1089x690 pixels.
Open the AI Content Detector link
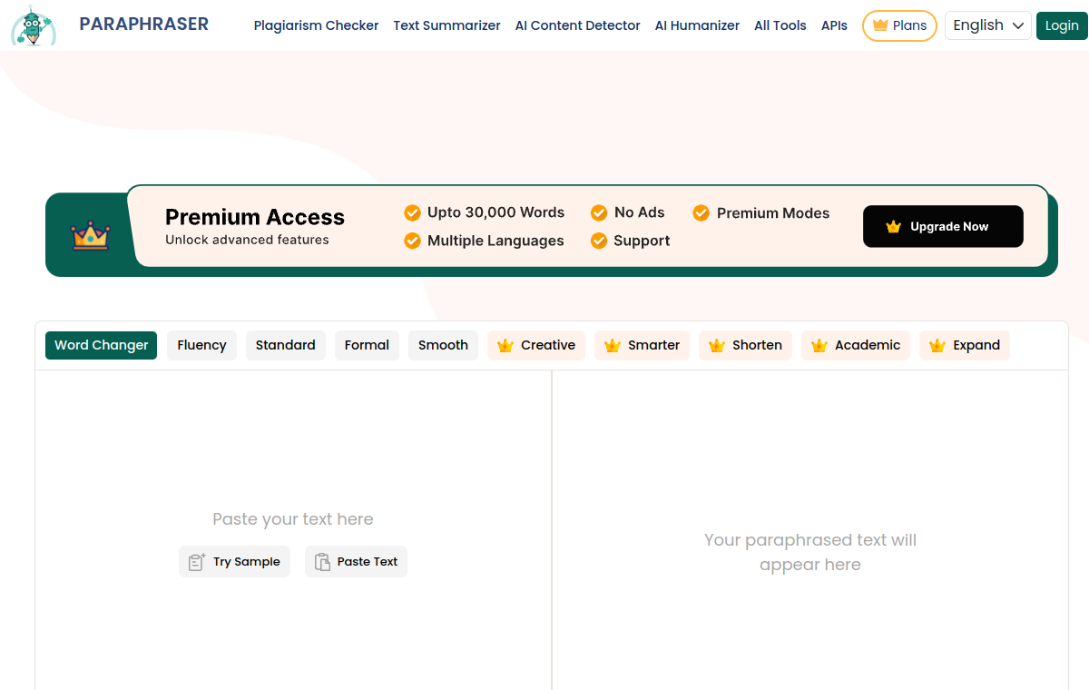577,25
